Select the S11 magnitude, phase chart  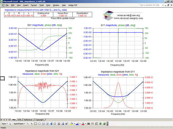(116, 45)
